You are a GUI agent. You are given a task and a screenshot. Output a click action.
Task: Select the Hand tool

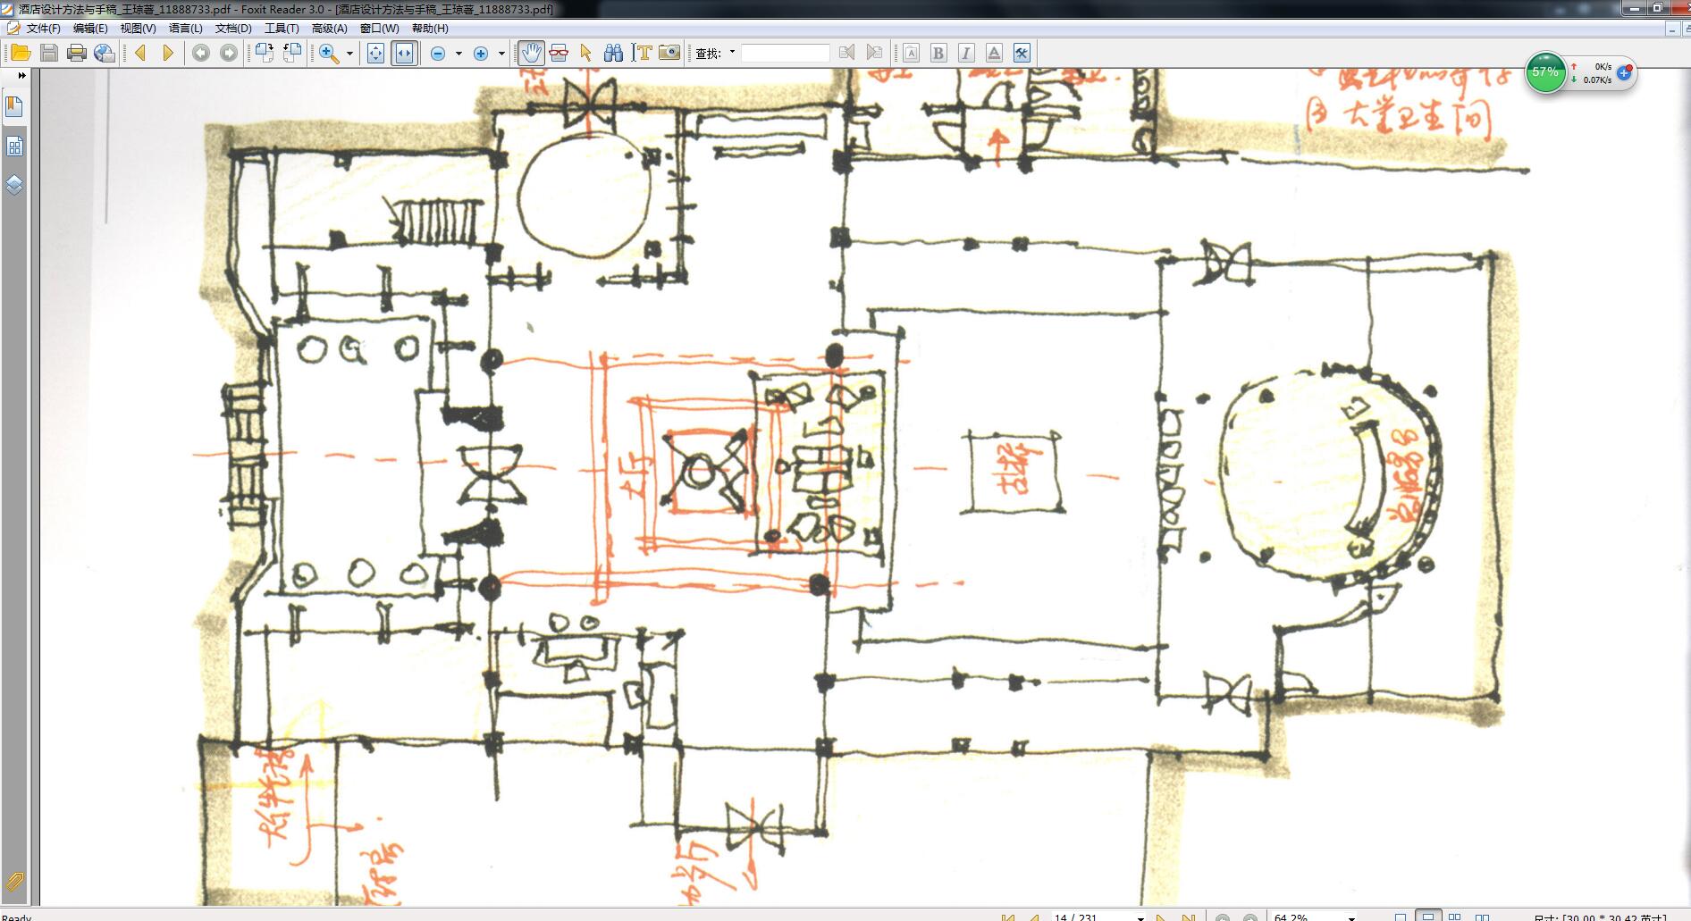[531, 54]
